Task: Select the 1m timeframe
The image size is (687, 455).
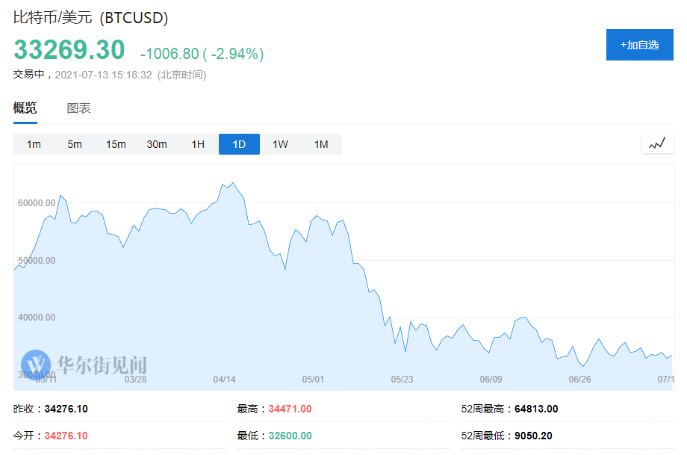Action: click(34, 144)
